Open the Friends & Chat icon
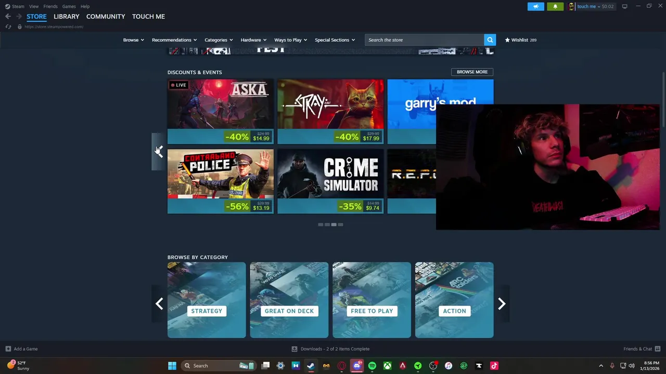 click(x=657, y=349)
